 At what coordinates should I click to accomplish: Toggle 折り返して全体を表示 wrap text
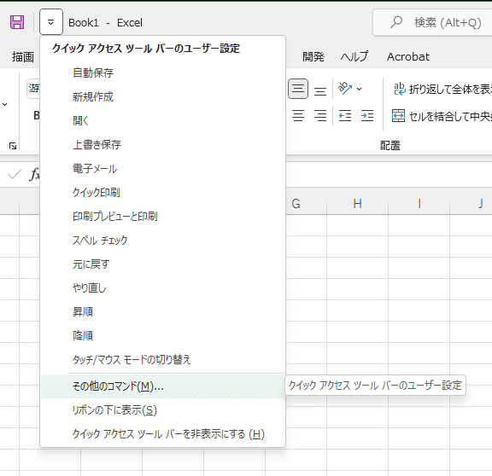coord(442,90)
